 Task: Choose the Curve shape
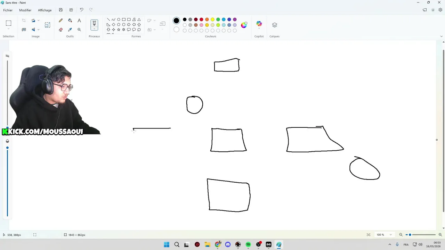click(x=113, y=19)
